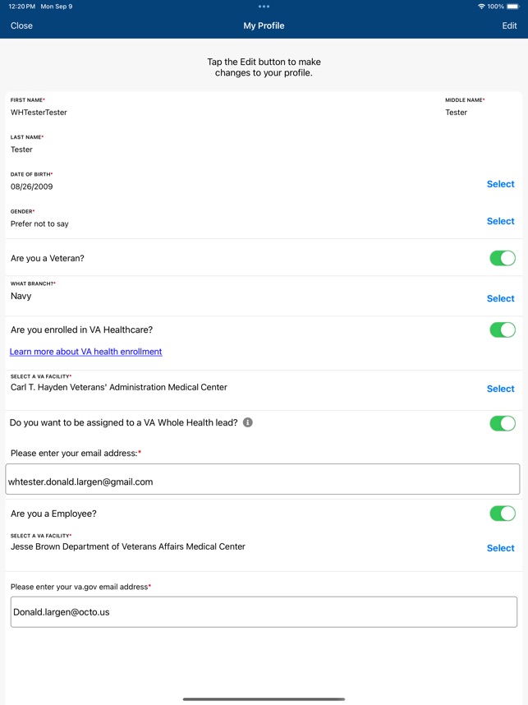Open the Gender selection picker
This screenshot has width=528, height=705.
click(500, 221)
